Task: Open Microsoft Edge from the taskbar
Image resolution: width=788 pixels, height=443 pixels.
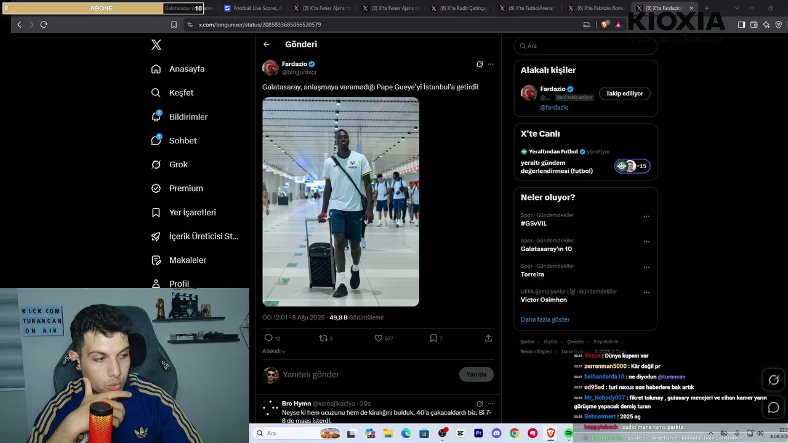Action: pos(406,434)
